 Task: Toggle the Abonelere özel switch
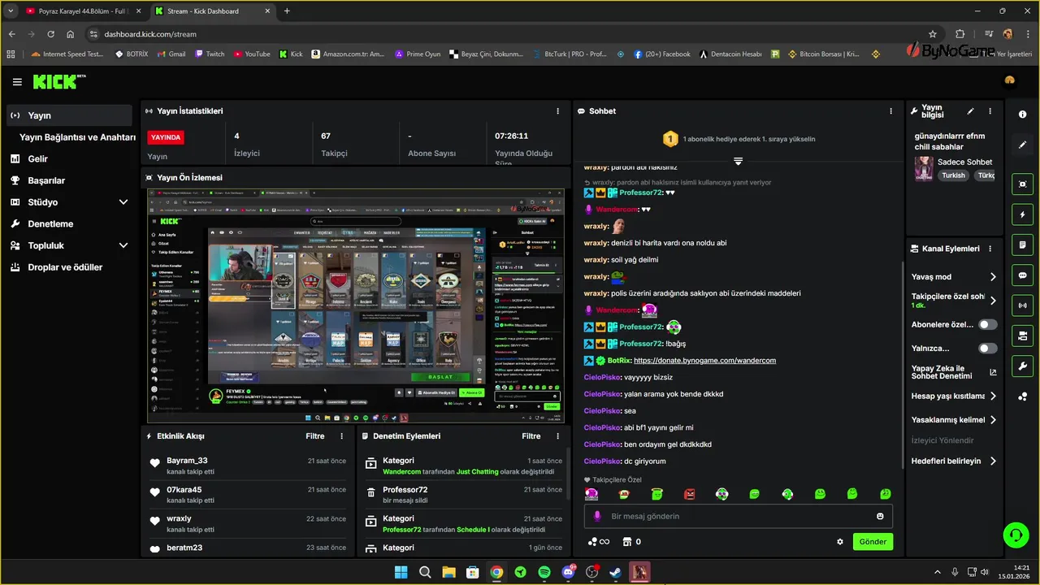(x=987, y=324)
